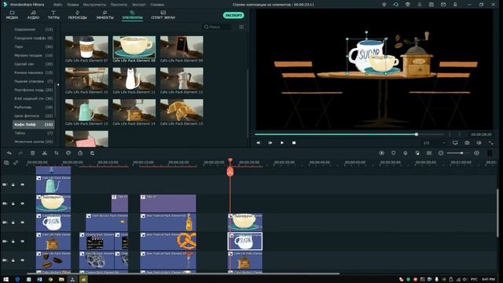Image resolution: width=503 pixels, height=283 pixels.
Task: Add a marker with the shield icon
Action: (x=393, y=153)
